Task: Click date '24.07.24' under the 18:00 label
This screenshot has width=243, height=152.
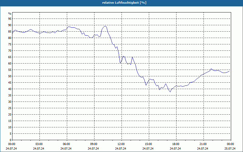Action: point(175,149)
